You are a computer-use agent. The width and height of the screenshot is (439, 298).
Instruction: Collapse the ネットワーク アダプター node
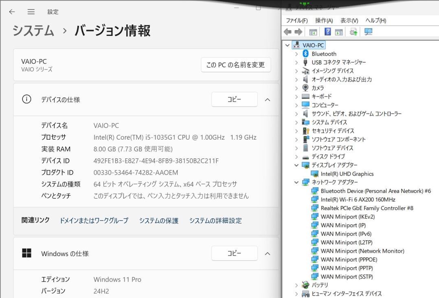(x=296, y=182)
